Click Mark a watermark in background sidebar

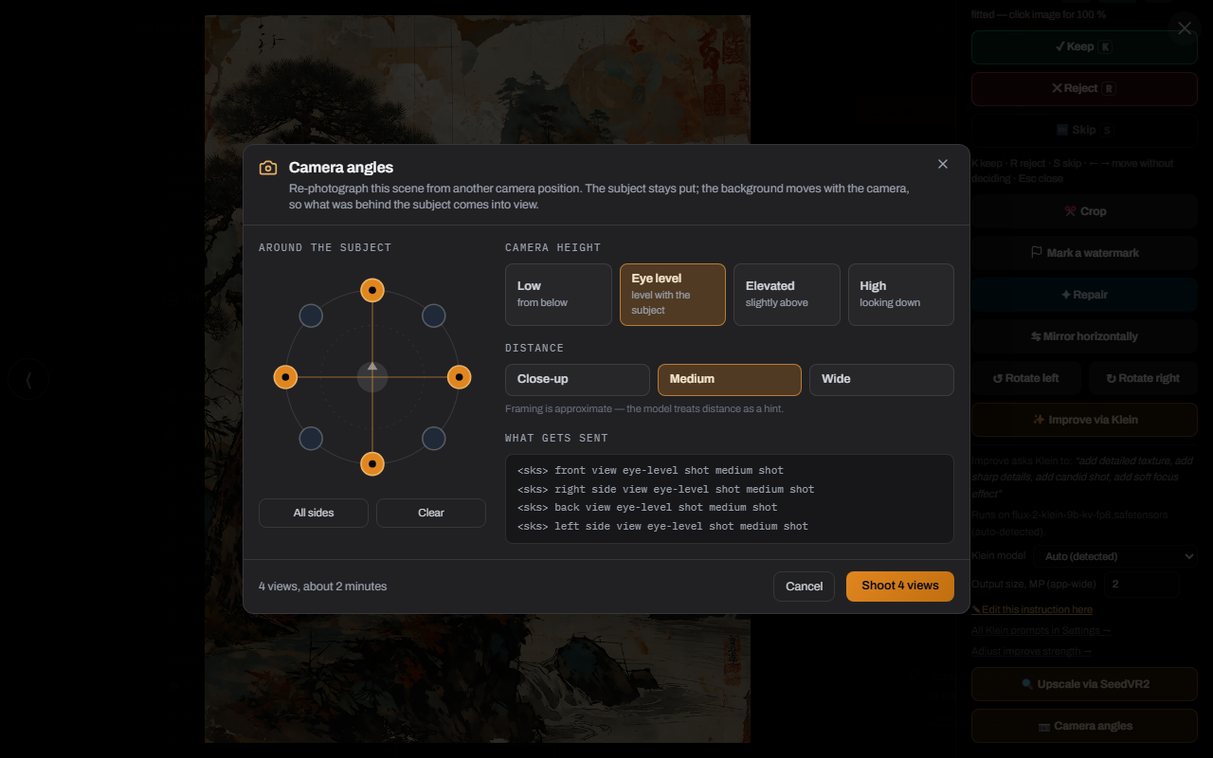1084,253
